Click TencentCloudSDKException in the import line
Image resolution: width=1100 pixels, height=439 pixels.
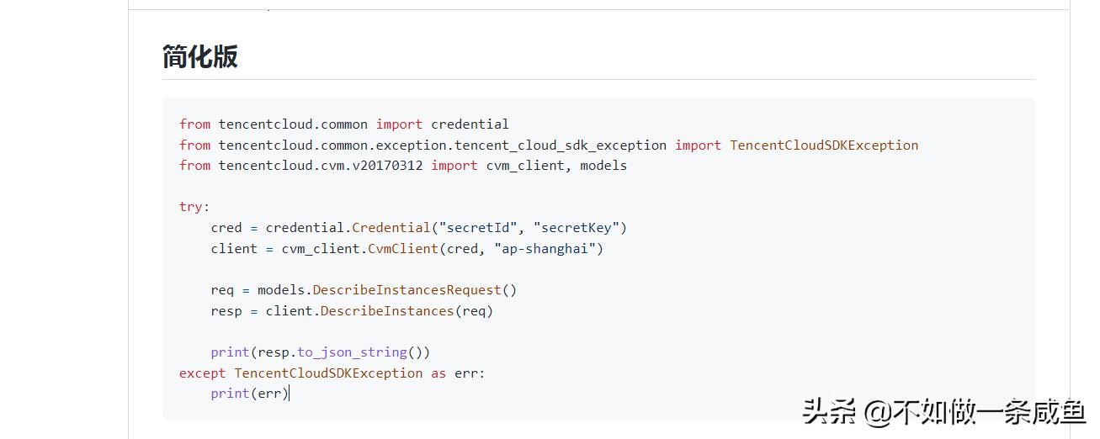tap(824, 145)
